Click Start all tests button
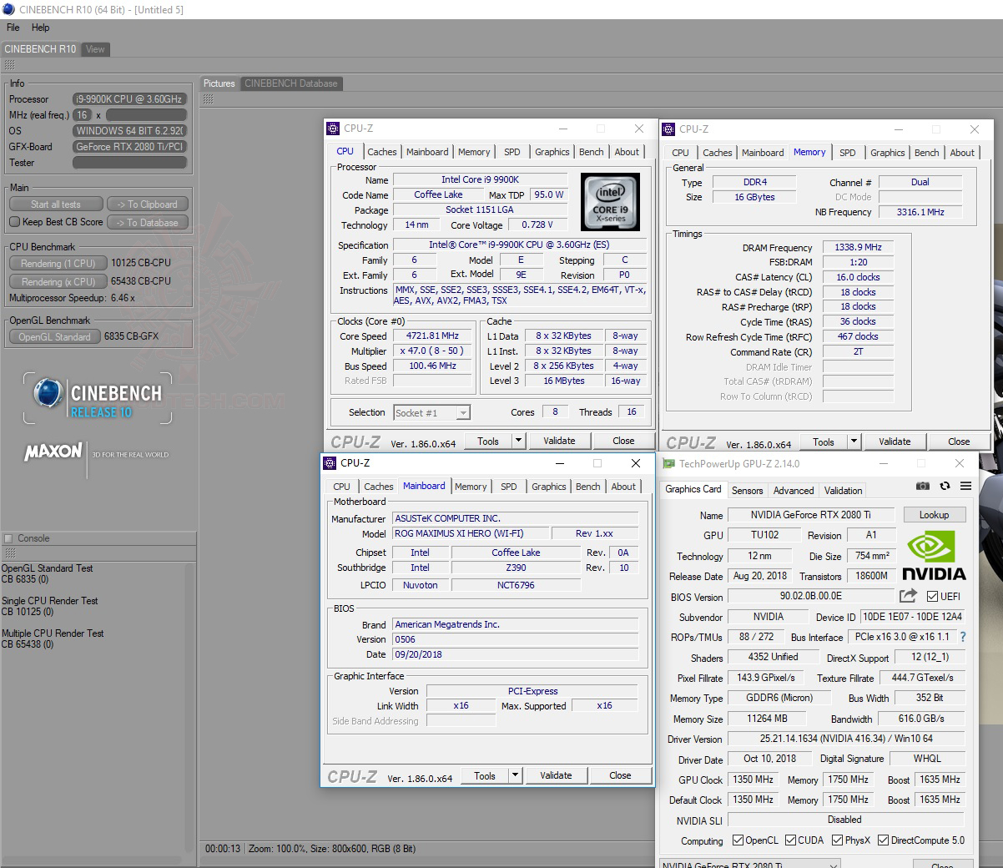 coord(56,204)
